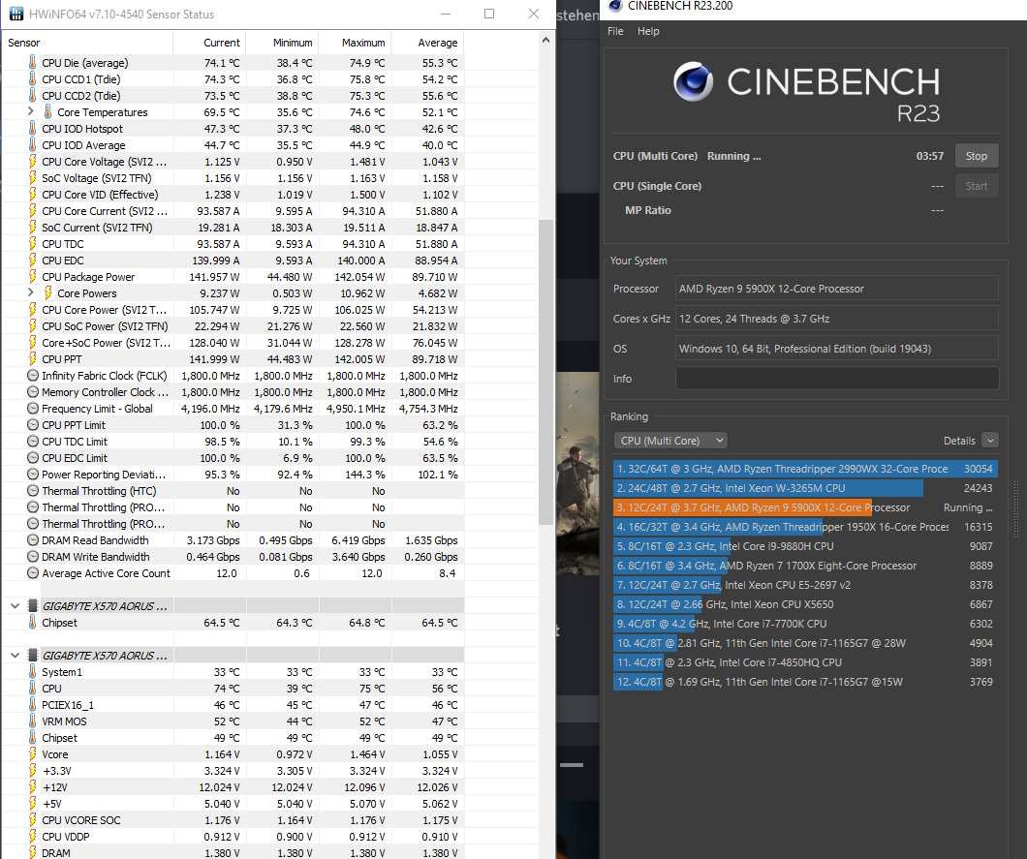This screenshot has width=1027, height=859.
Task: Click thermometer icon beside CPU IOD Average
Action: 33,144
